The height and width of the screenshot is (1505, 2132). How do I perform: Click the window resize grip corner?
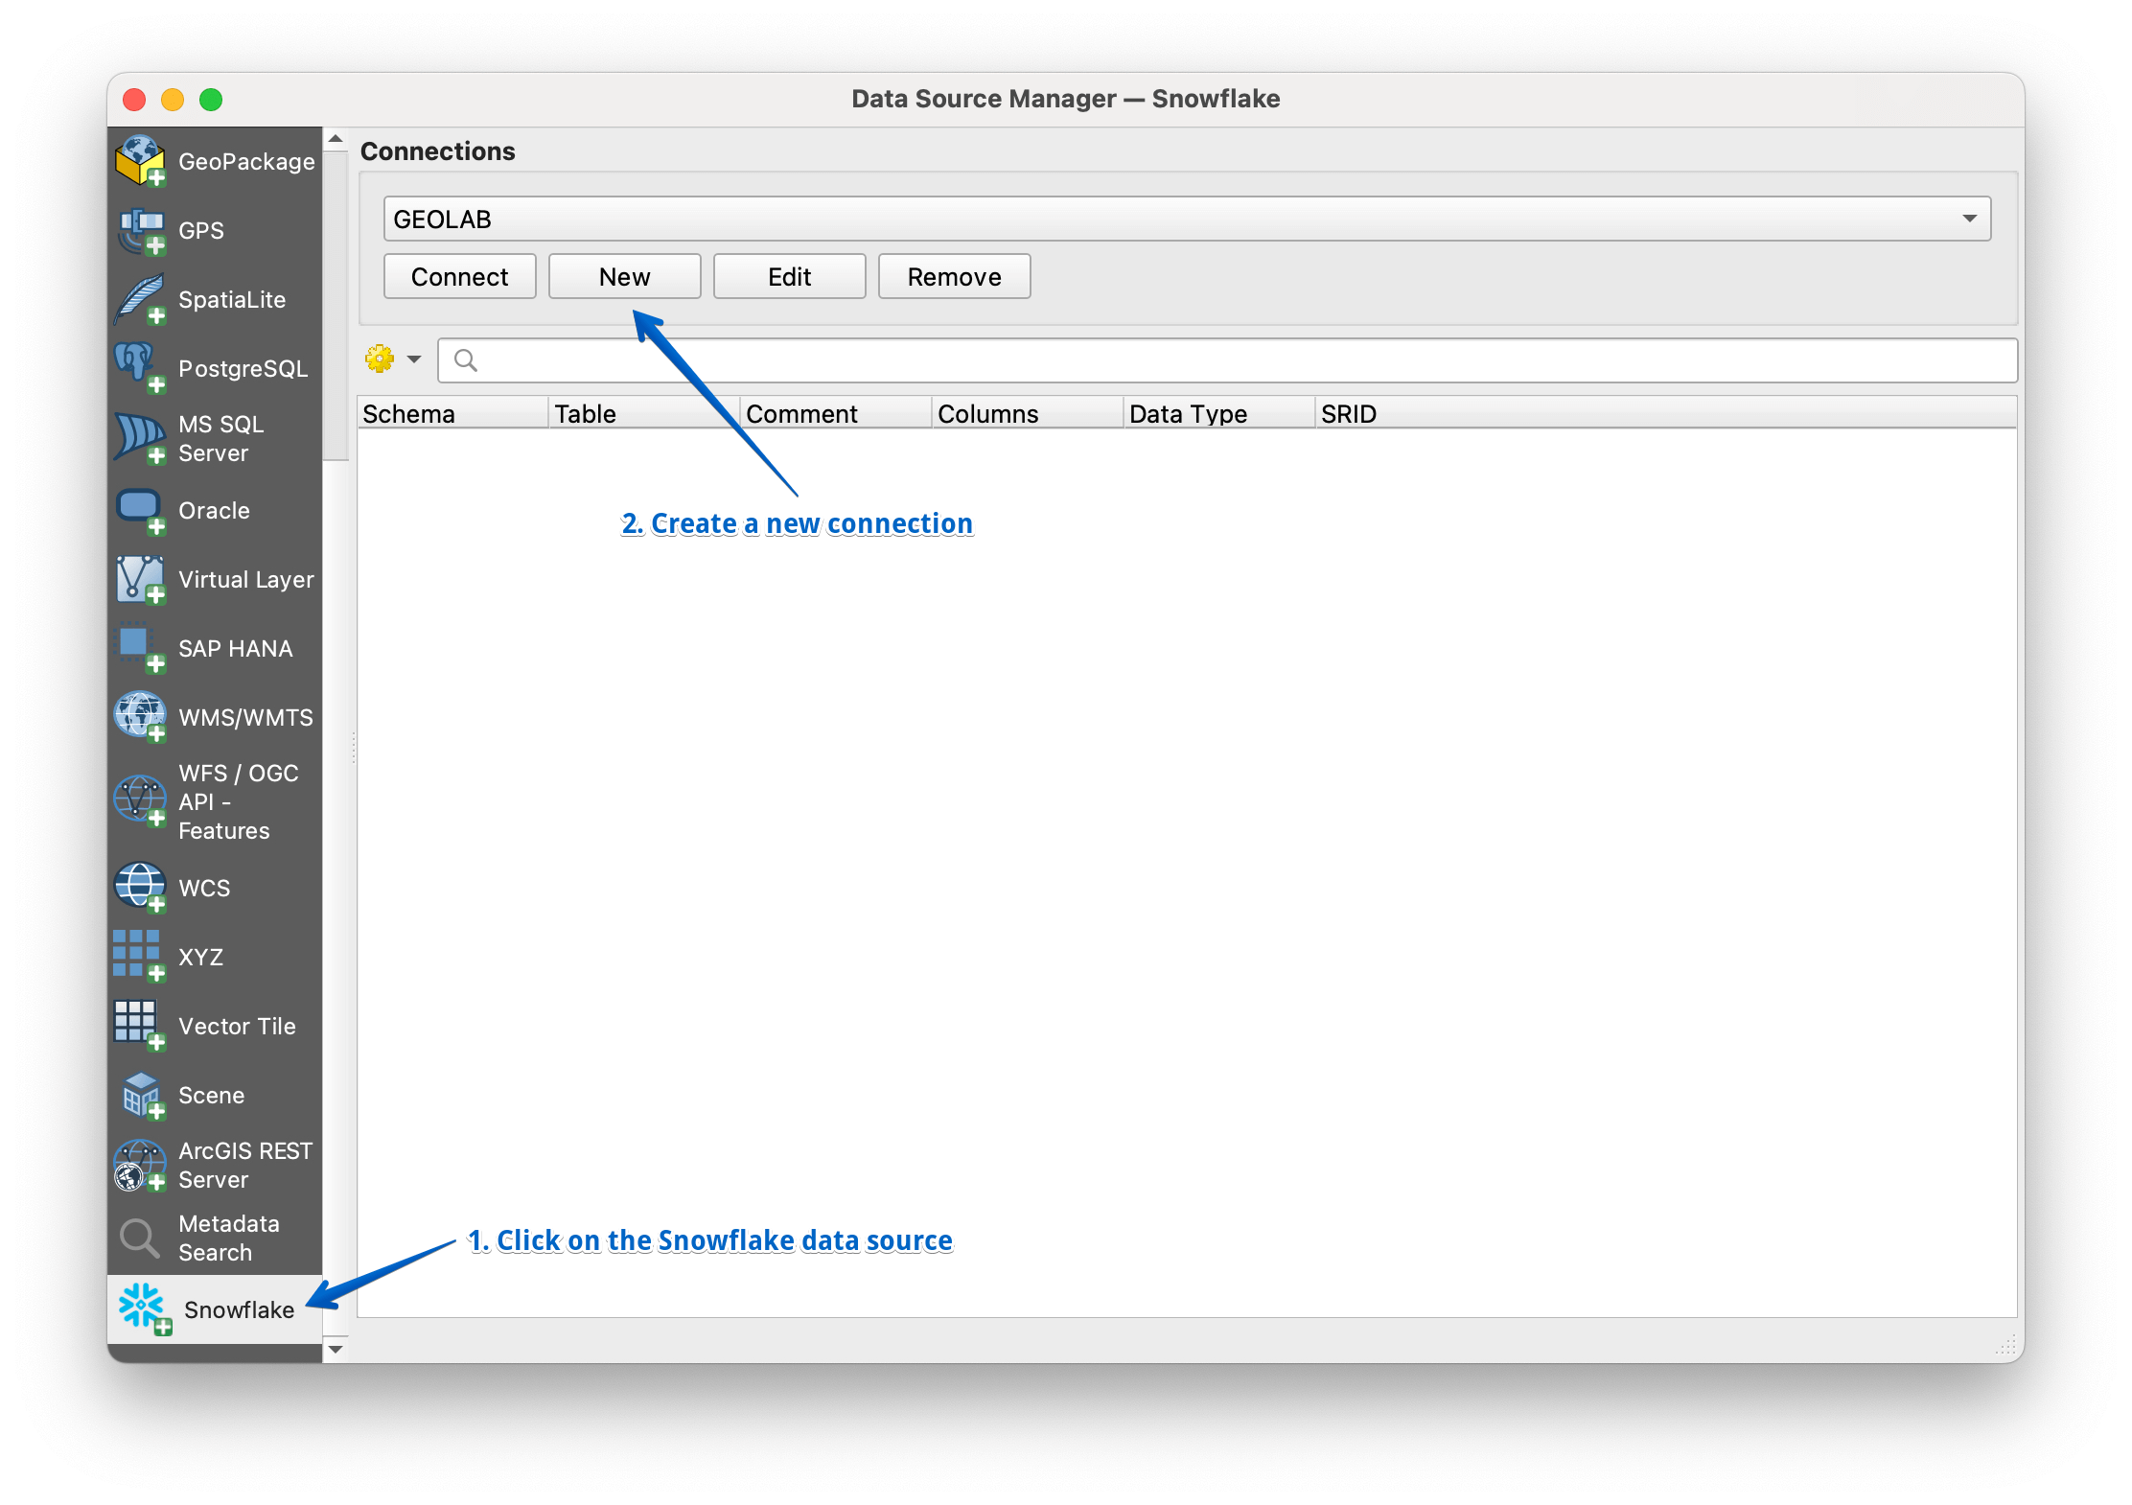[2005, 1344]
